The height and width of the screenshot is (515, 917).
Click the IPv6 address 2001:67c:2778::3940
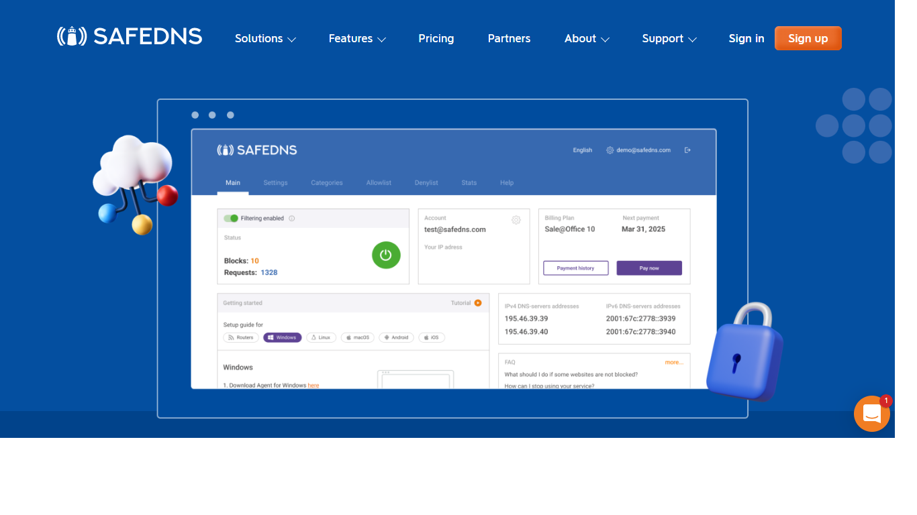coord(641,332)
